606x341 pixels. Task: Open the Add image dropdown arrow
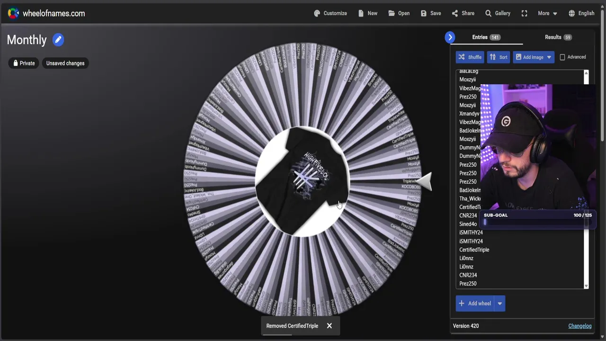pyautogui.click(x=549, y=57)
